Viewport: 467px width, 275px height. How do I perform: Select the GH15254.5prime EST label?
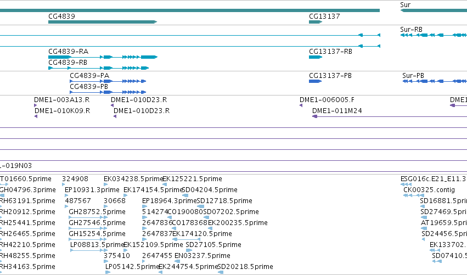point(97,234)
